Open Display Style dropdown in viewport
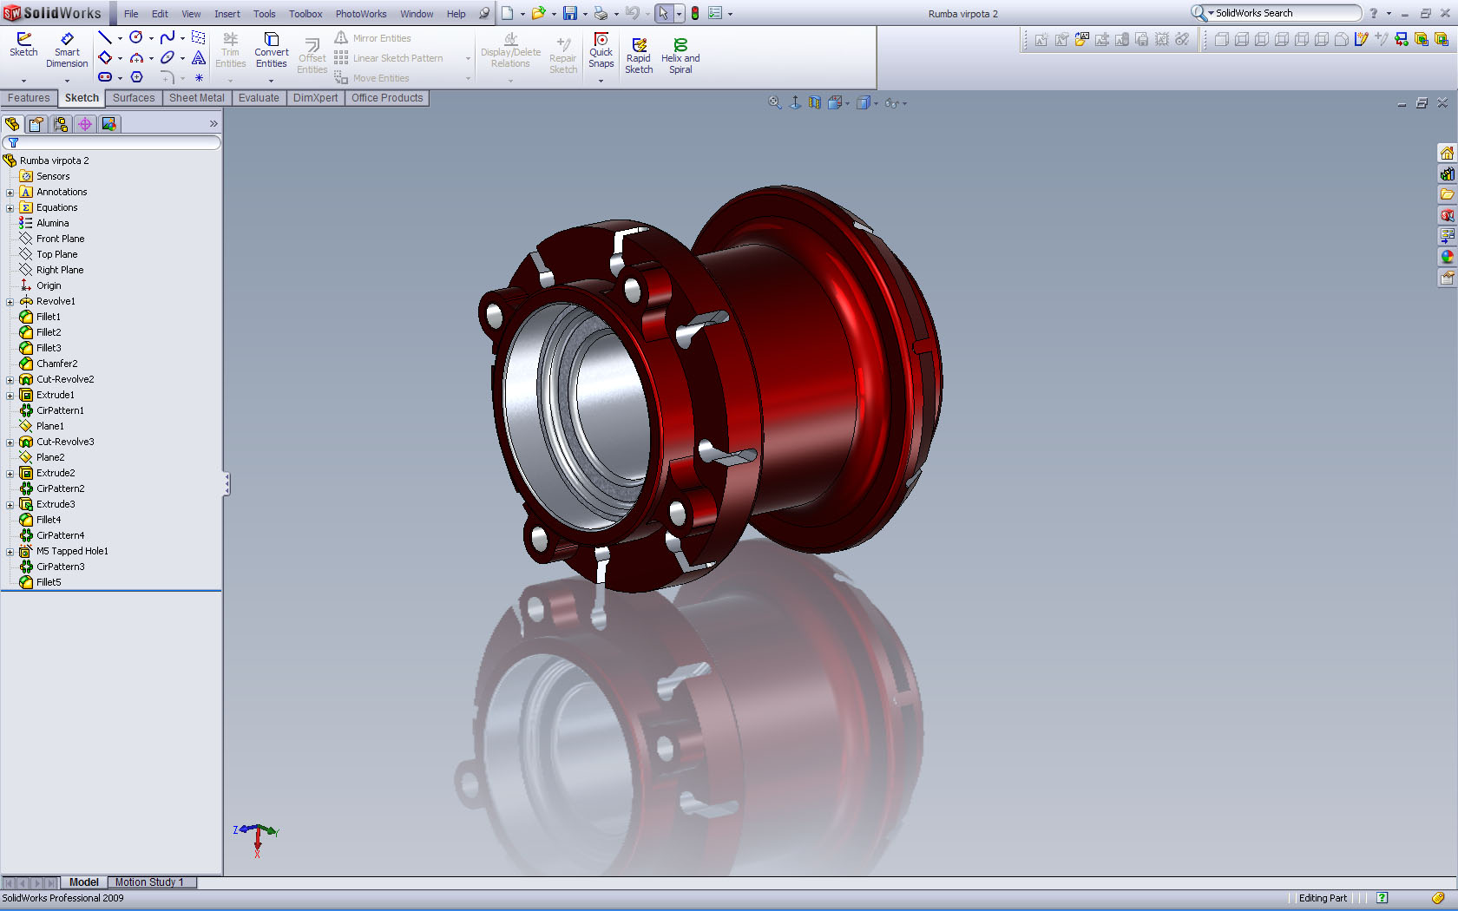 (876, 103)
